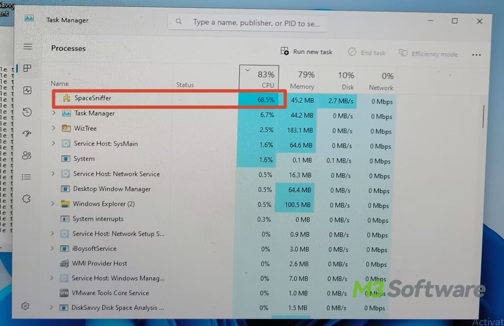Expand Service Host: SysMain group
The image size is (504, 326).
tap(53, 143)
